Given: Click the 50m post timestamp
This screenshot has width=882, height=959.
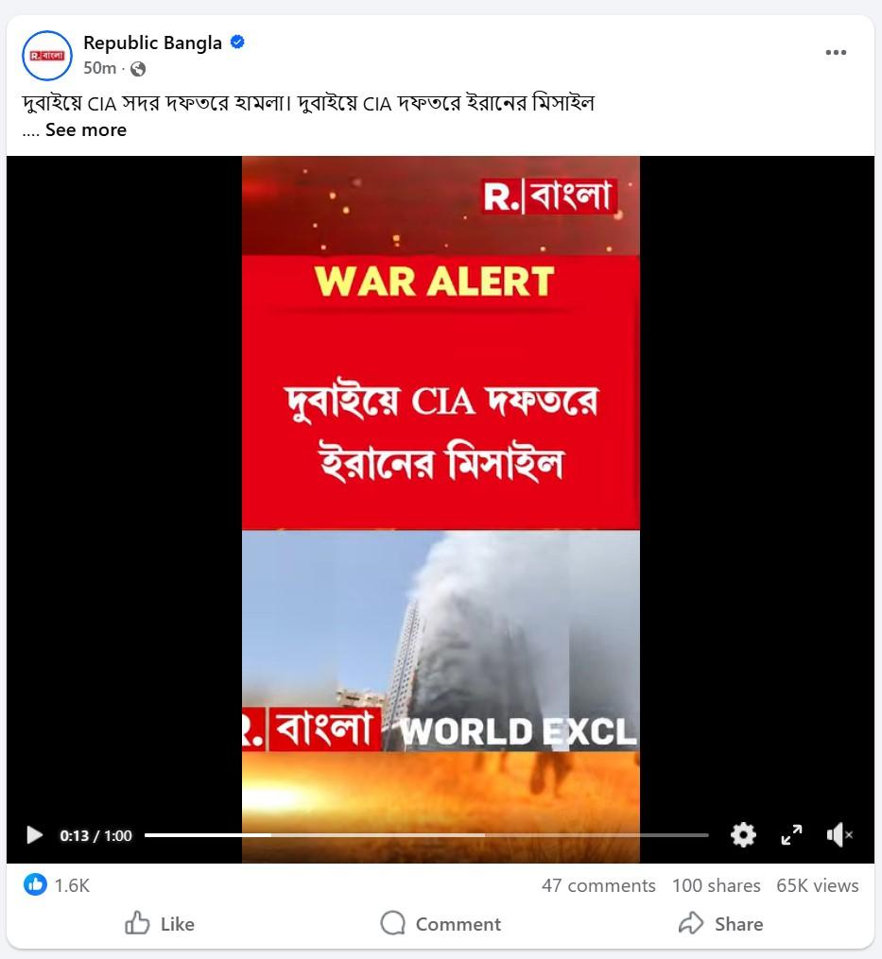Looking at the screenshot, I should click(99, 68).
